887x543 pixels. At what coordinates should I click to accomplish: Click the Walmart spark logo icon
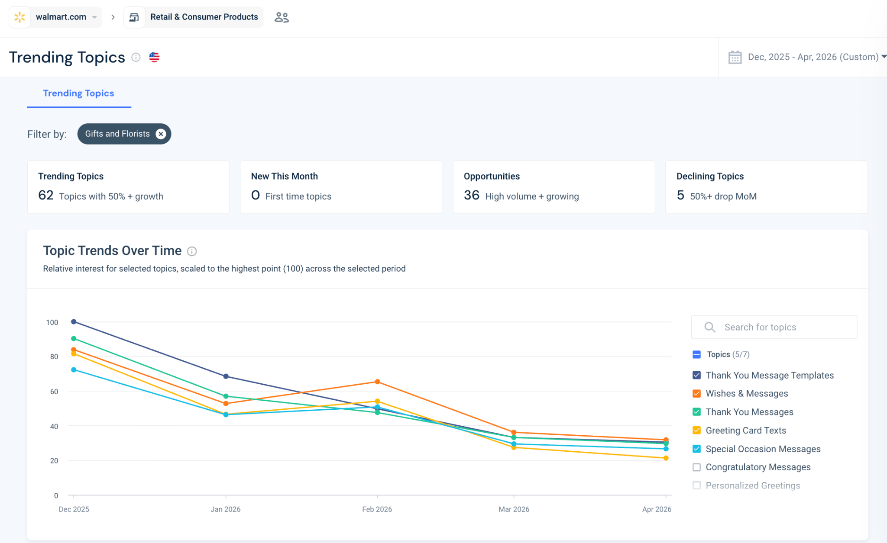(19, 17)
